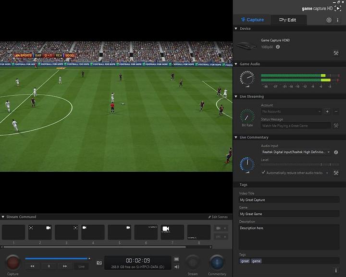Edit the Game name field
Screen dimensions: 346x277
click(x=289, y=214)
